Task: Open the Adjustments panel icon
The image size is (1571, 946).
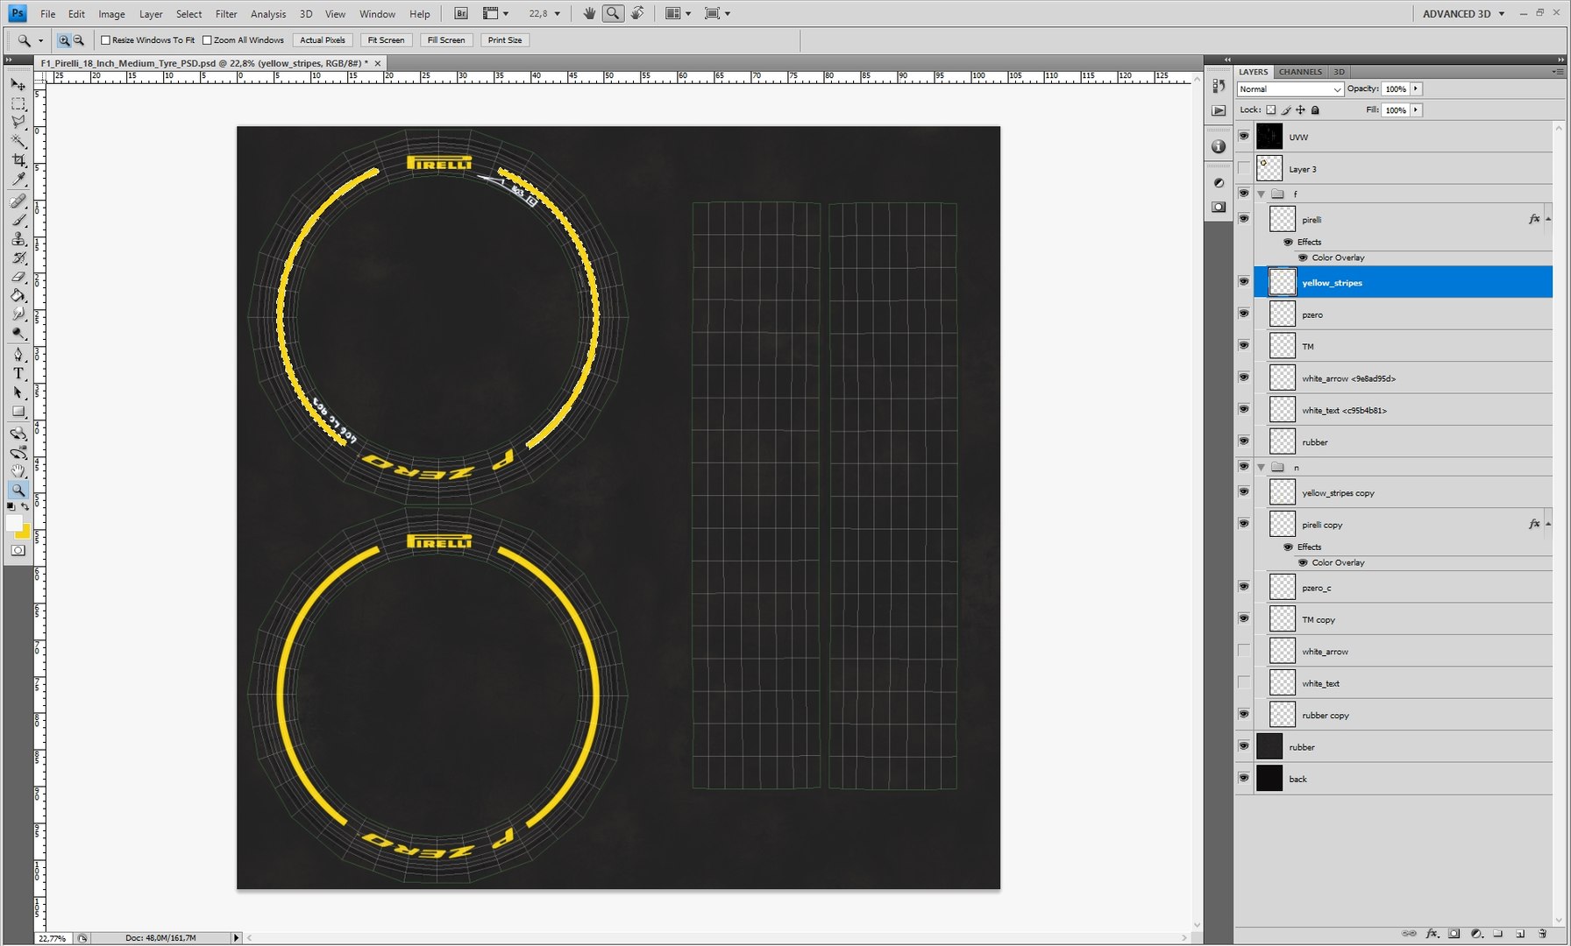Action: (x=1219, y=182)
